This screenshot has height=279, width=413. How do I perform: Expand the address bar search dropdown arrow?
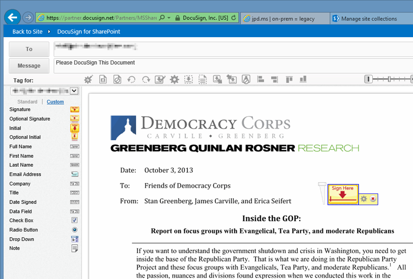click(169, 17)
